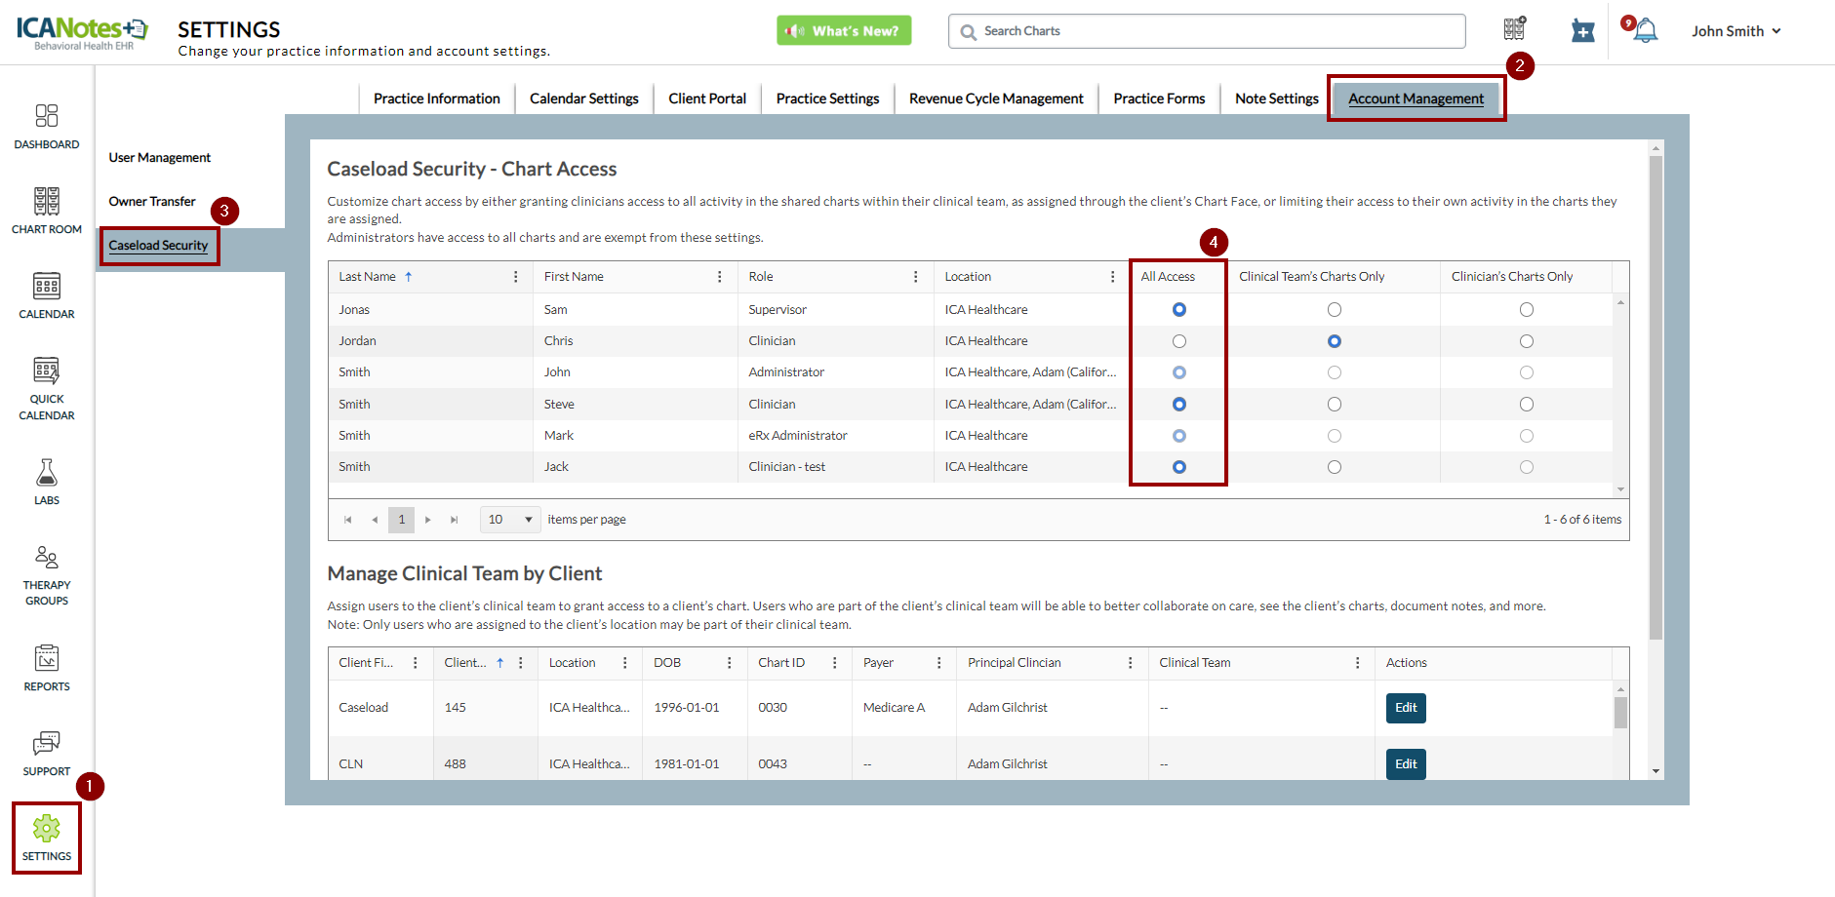The width and height of the screenshot is (1835, 897).
Task: Click the main panel vertical scrollbar
Action: pyautogui.click(x=1655, y=390)
